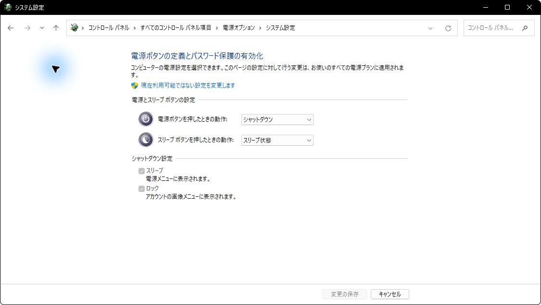The width and height of the screenshot is (541, 305).
Task: Go back using the back arrow
Action: tap(11, 28)
